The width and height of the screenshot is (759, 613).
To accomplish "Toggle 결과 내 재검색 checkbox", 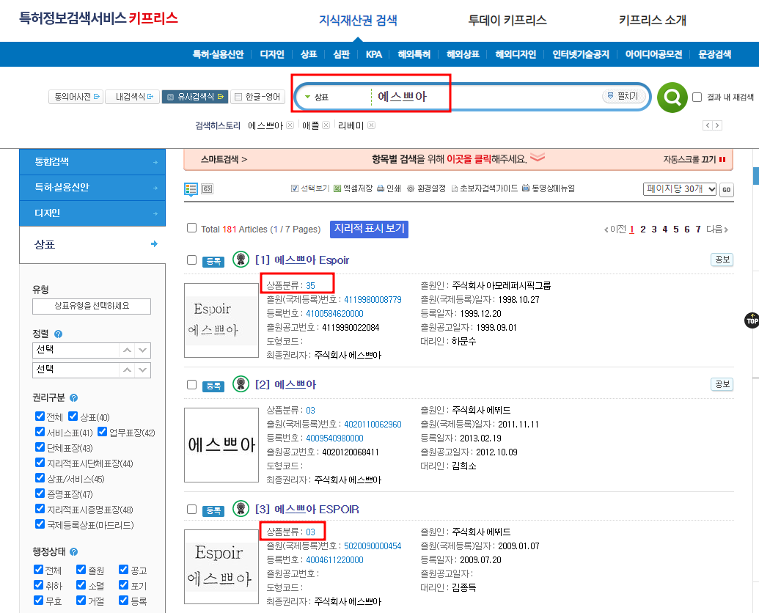I will (697, 98).
